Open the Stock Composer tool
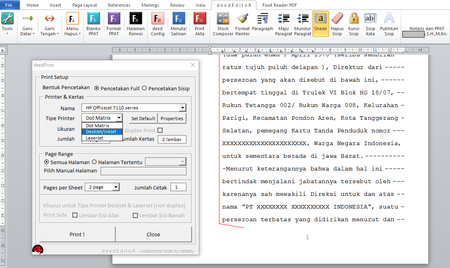 223,23
